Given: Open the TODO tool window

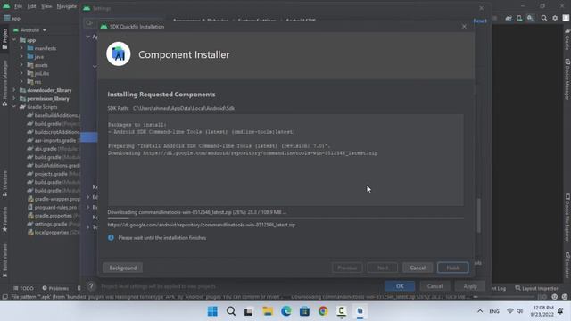Looking at the screenshot, I should [23, 288].
